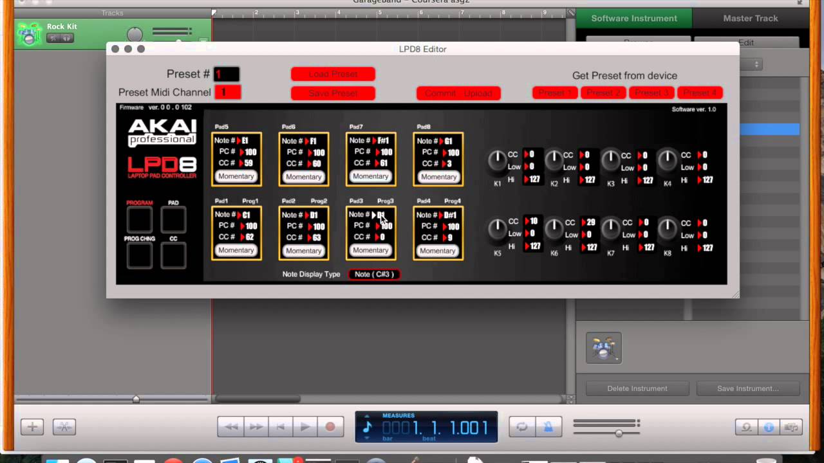This screenshot has height=463, width=824.
Task: Add a new track with the plus button
Action: point(32,426)
